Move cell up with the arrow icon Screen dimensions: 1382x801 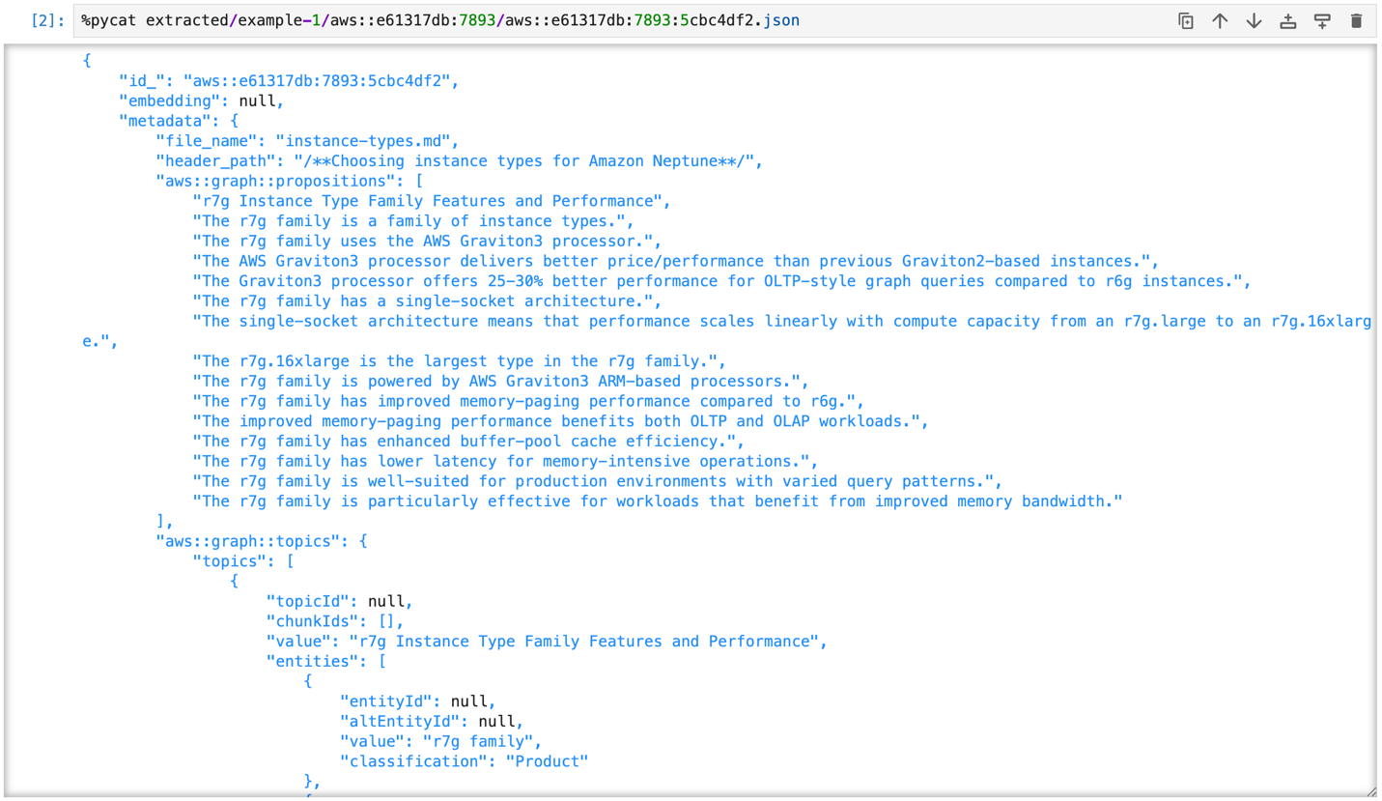point(1220,20)
